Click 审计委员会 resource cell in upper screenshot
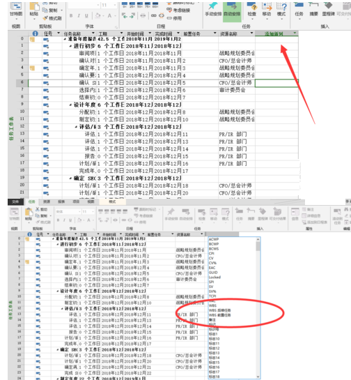The height and width of the screenshot is (380, 351). pos(233,90)
